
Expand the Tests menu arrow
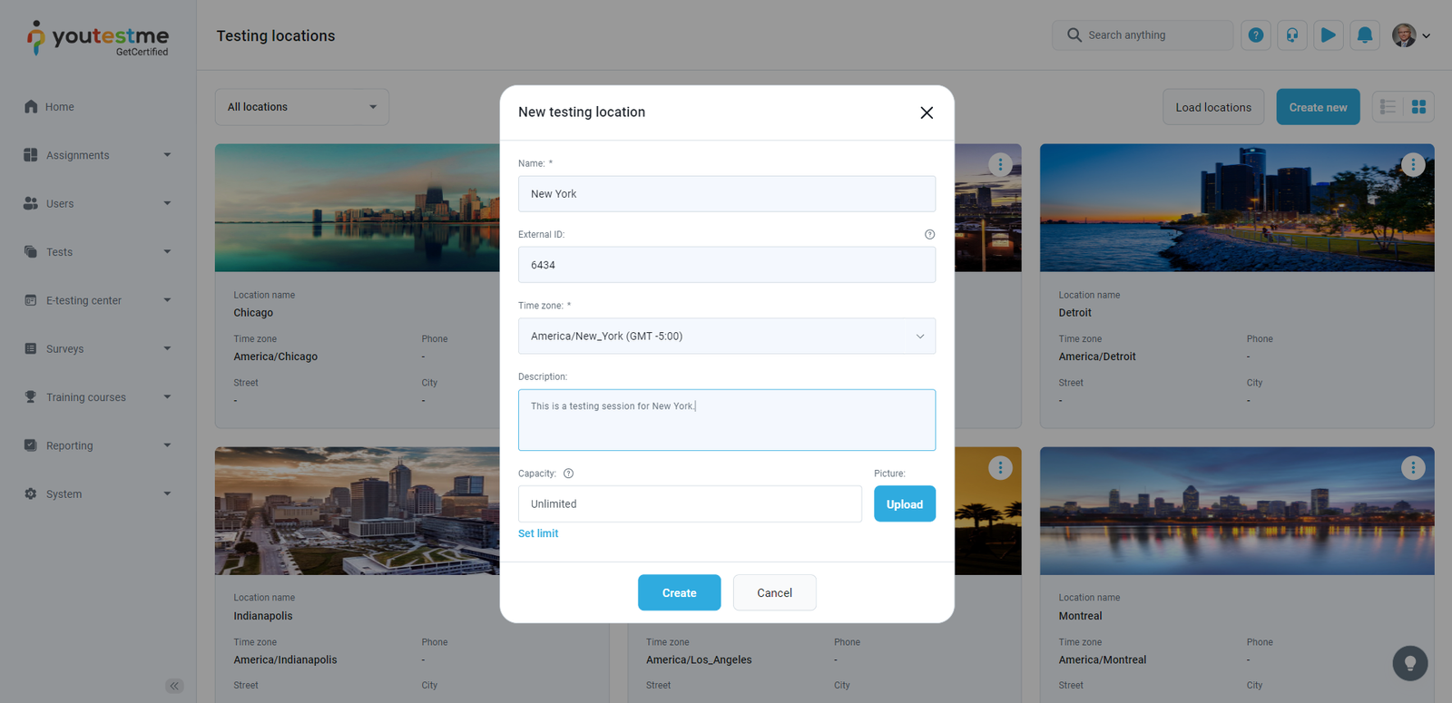click(x=167, y=251)
